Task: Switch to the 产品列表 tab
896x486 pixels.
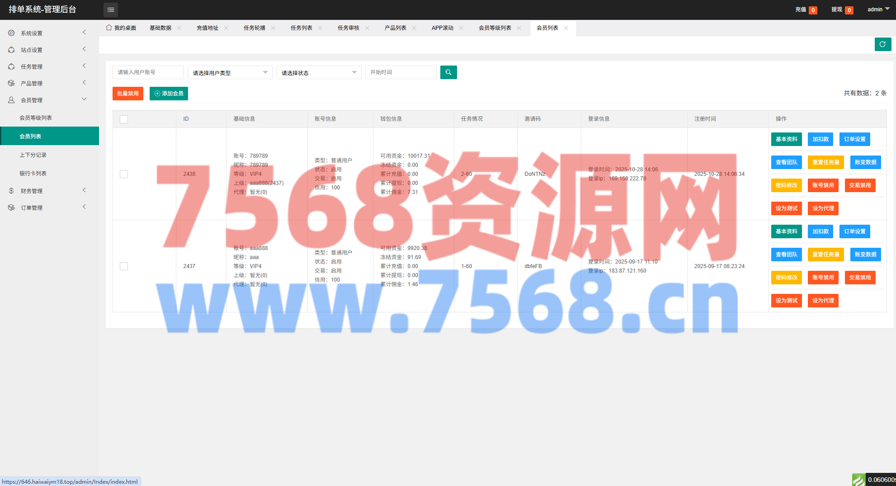Action: [x=395, y=28]
